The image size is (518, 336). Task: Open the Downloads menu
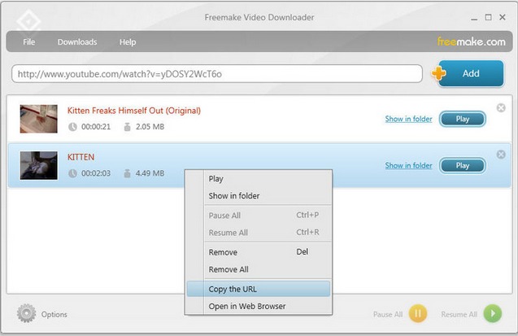tap(76, 42)
